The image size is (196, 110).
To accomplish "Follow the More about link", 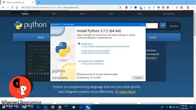I will [x=151, y=58].
